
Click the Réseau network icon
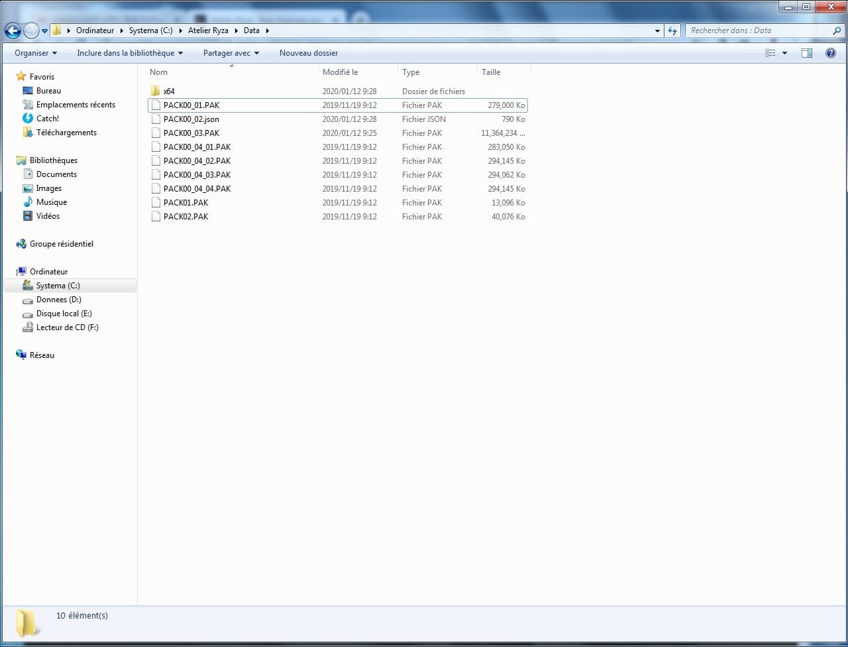(21, 355)
